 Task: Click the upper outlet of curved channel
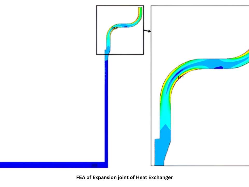[140, 8]
